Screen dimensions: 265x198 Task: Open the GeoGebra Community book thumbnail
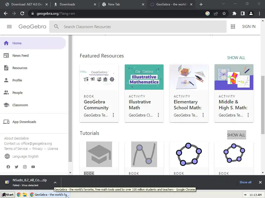click(99, 77)
